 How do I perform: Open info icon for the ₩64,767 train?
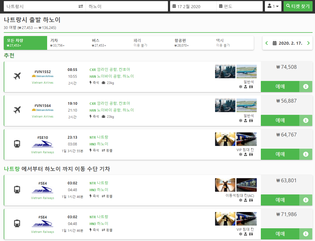[306, 154]
